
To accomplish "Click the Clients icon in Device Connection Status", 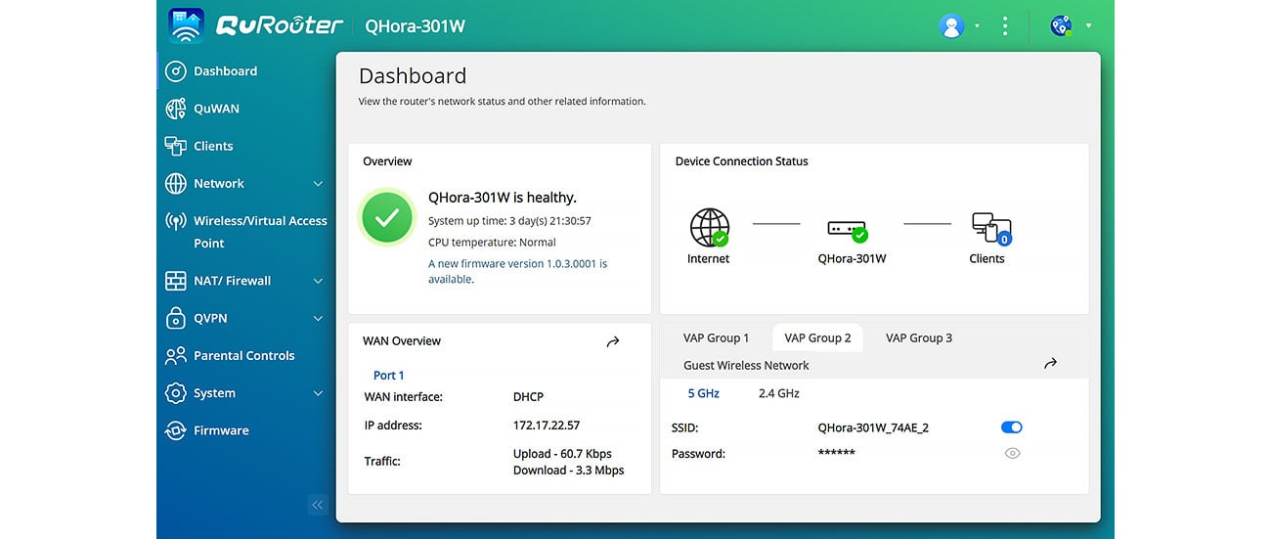I will click(991, 229).
